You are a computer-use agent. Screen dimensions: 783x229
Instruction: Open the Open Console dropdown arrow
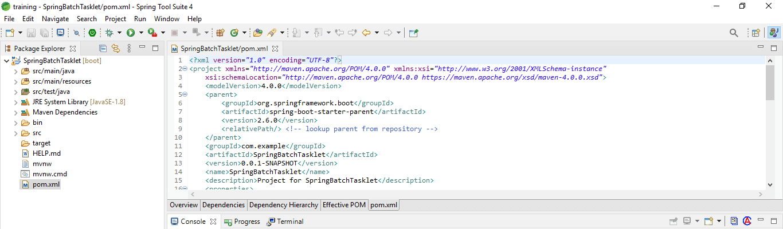tap(718, 221)
